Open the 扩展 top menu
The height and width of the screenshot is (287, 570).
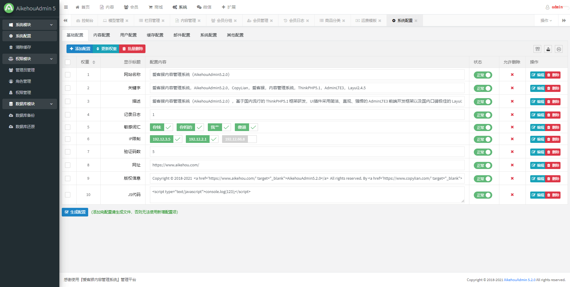click(229, 7)
